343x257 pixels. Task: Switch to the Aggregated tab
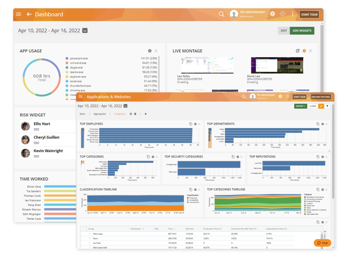tap(100, 114)
